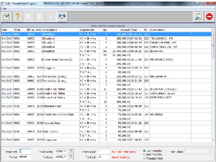The height and width of the screenshot is (162, 216).
Task: Click the red stop icon to exit
Action: click(x=209, y=17)
